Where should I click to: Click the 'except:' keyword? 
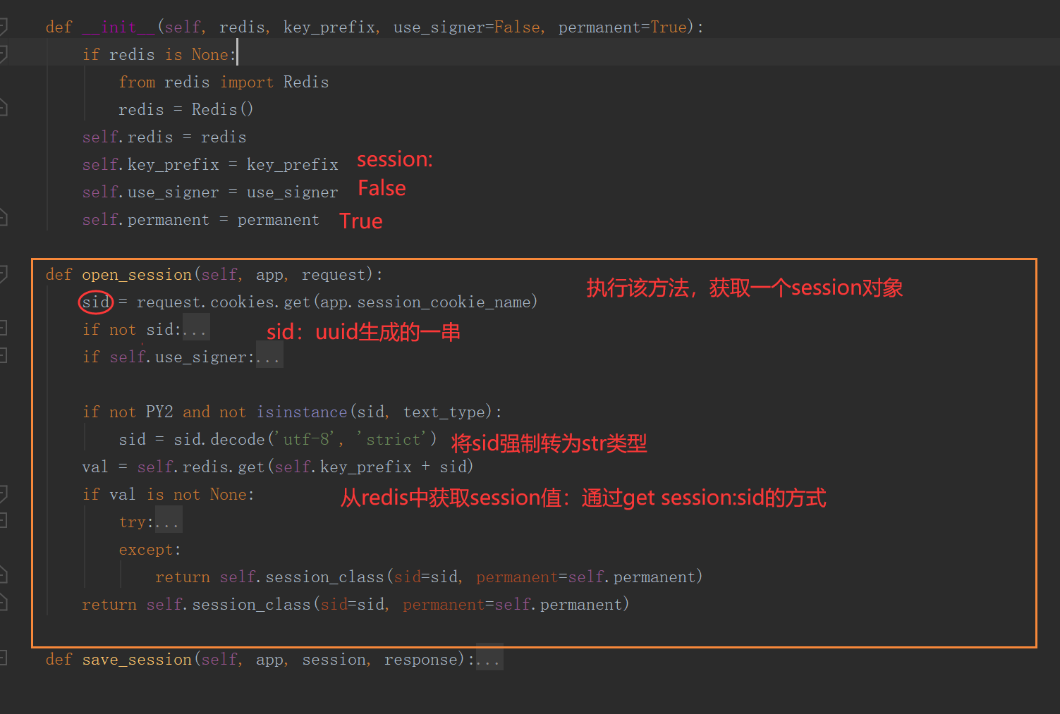pos(150,549)
